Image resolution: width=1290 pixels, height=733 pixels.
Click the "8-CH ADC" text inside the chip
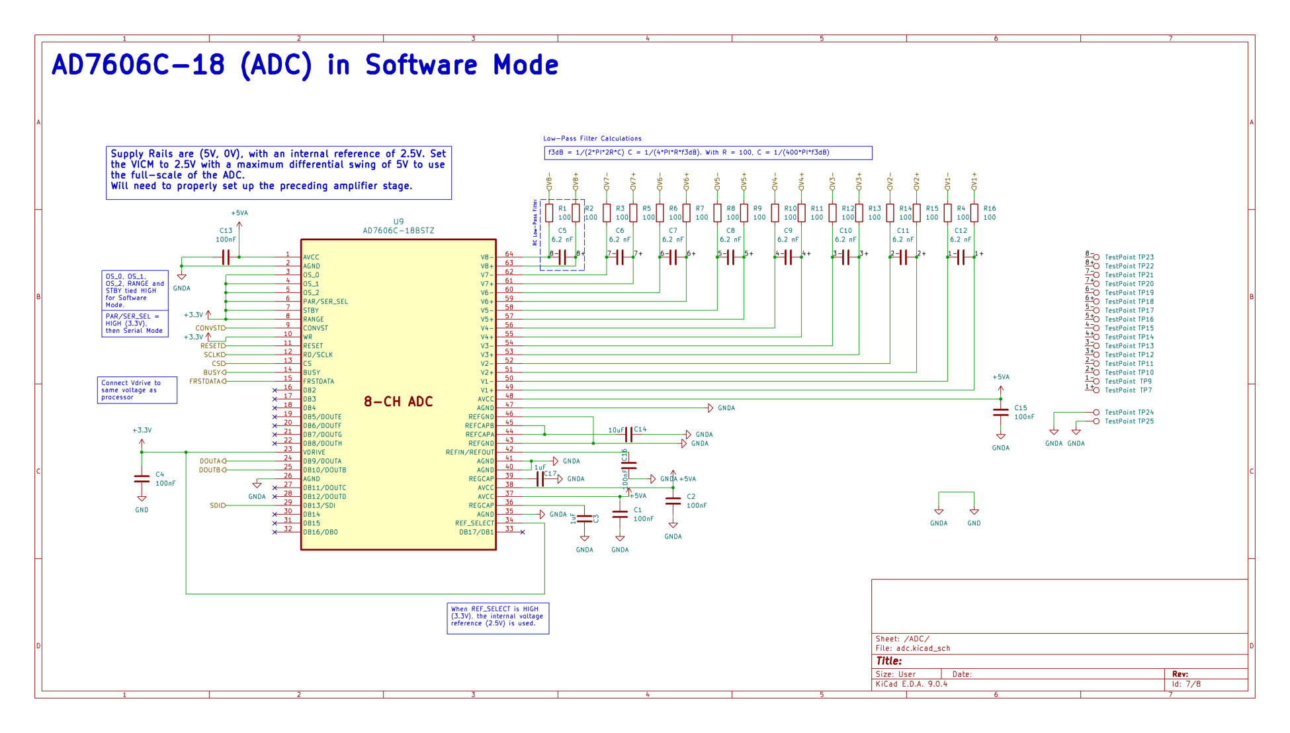click(398, 402)
